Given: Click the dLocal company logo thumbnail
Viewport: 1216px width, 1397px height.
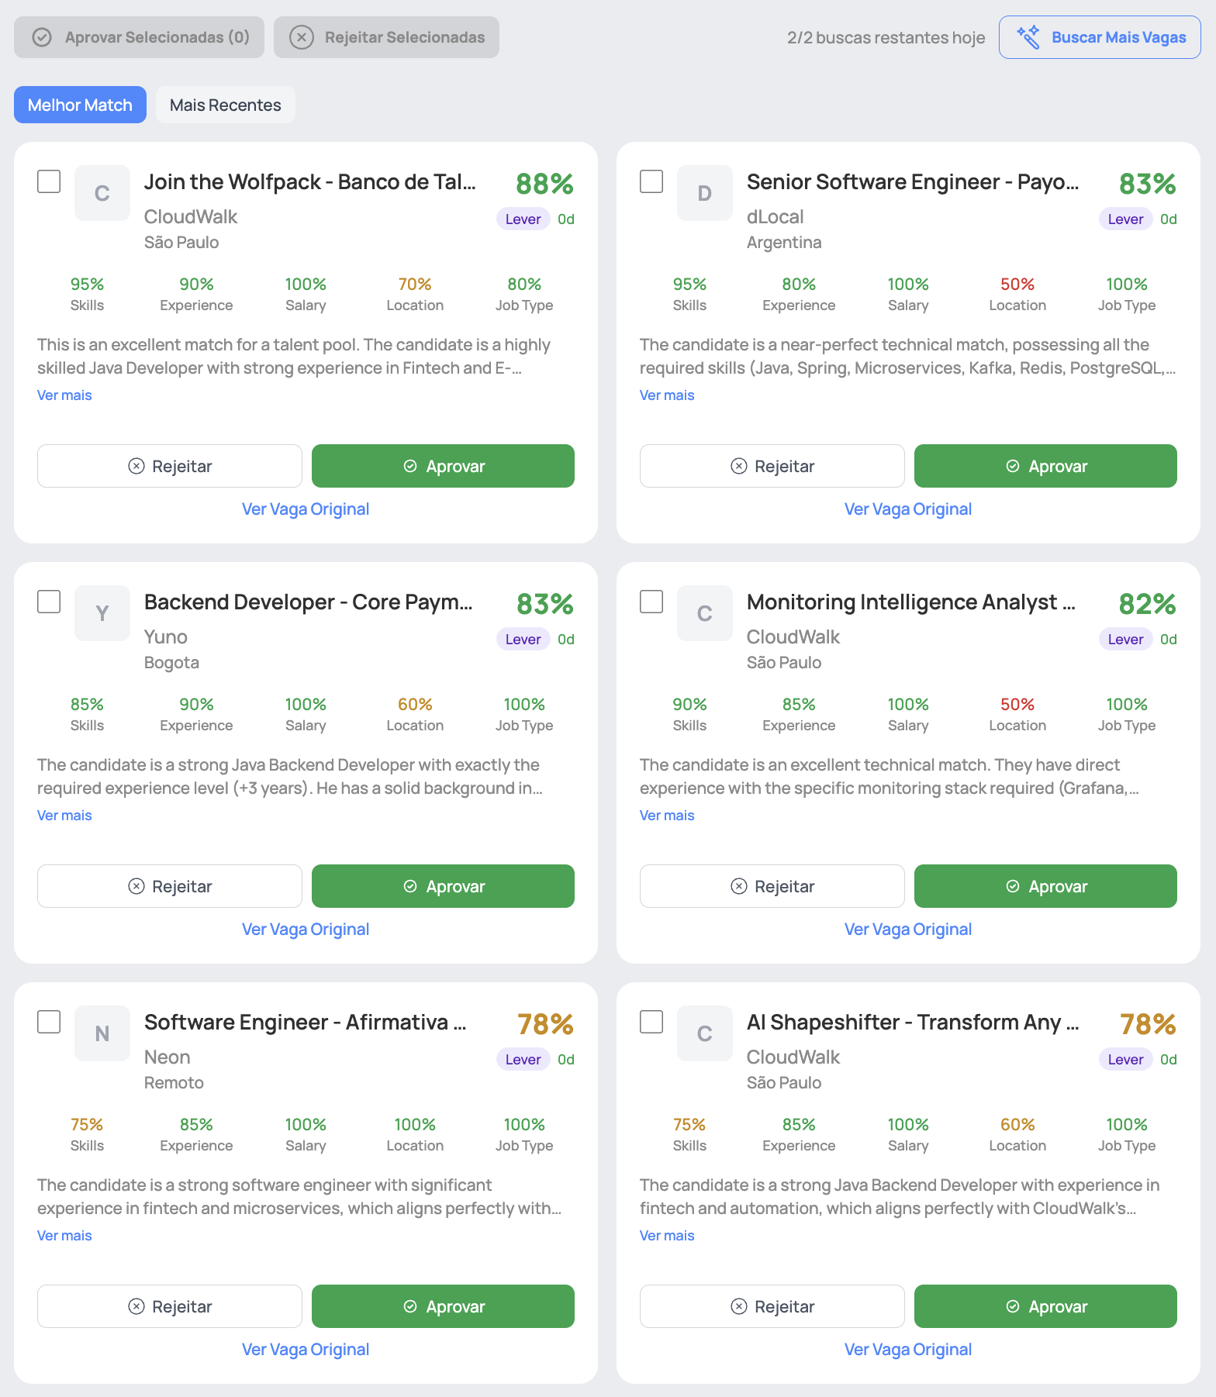Looking at the screenshot, I should [704, 193].
